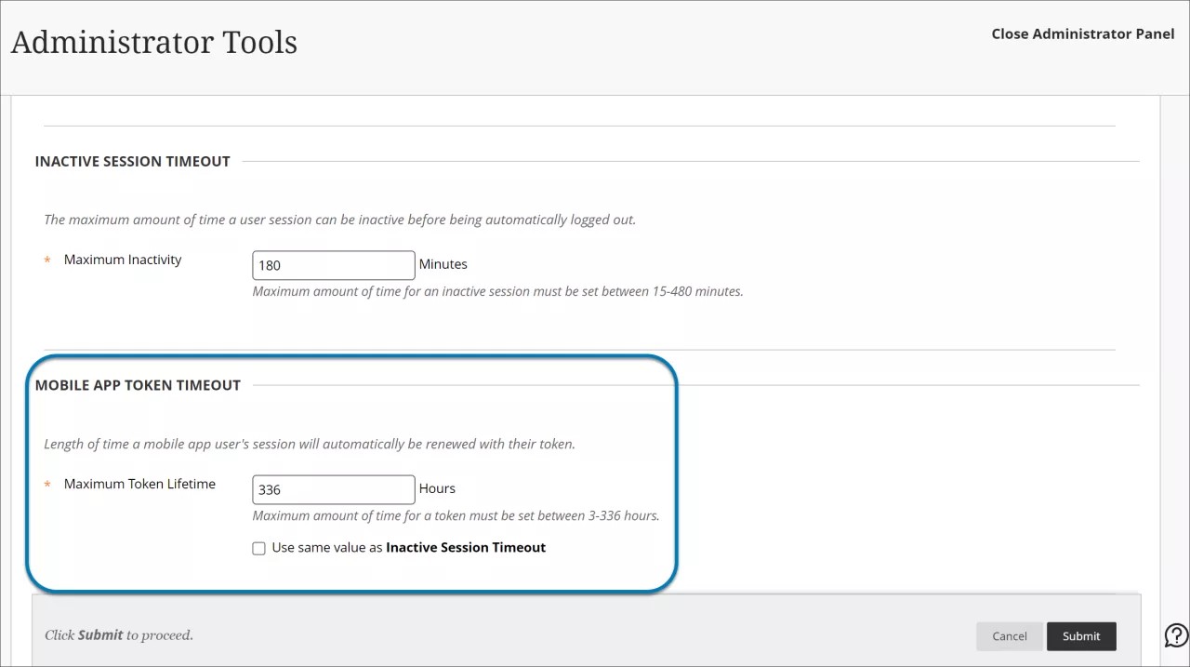Click the required-field asterisk beside Maximum Token Lifetime

coord(46,484)
